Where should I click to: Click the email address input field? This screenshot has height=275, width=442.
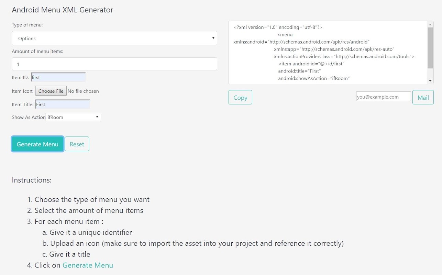(x=384, y=97)
